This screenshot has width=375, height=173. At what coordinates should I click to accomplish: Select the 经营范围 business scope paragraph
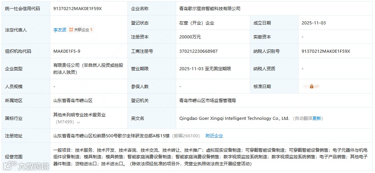coord(210,157)
